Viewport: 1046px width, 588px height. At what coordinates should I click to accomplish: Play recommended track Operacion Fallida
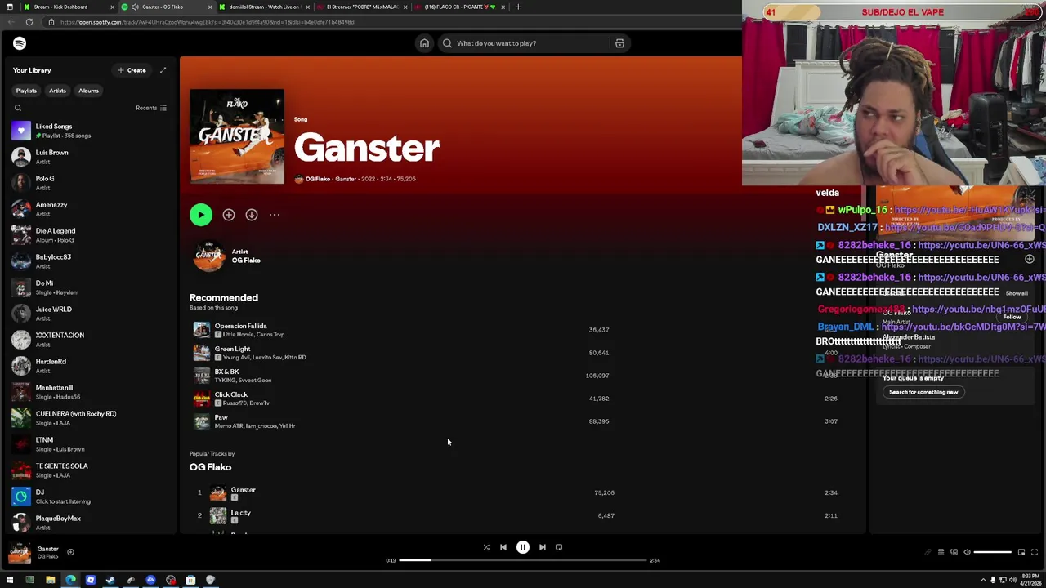pos(523,330)
